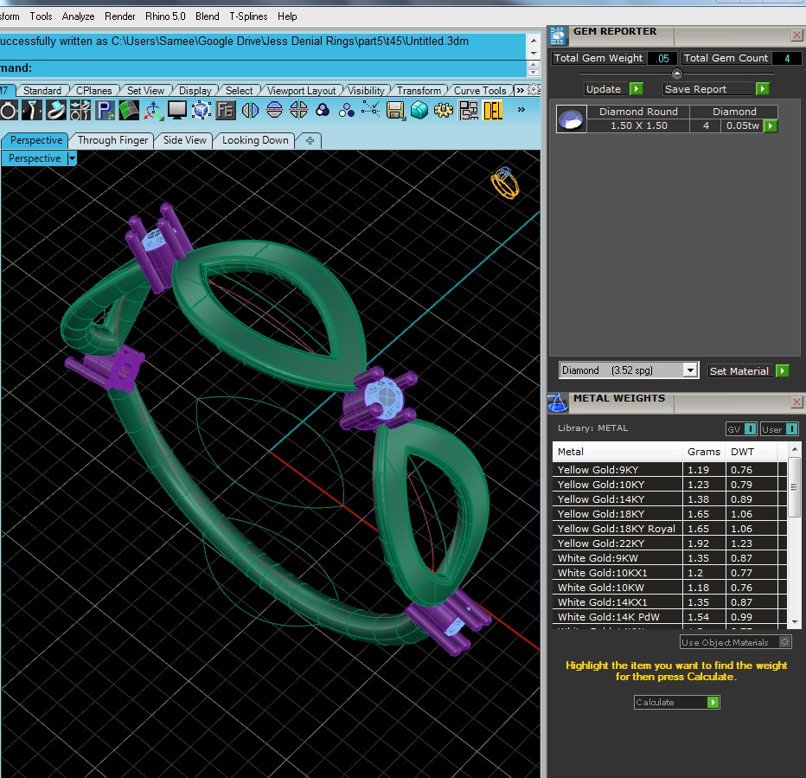Open the Tools menu
Screen dimensions: 806x778
pyautogui.click(x=41, y=16)
